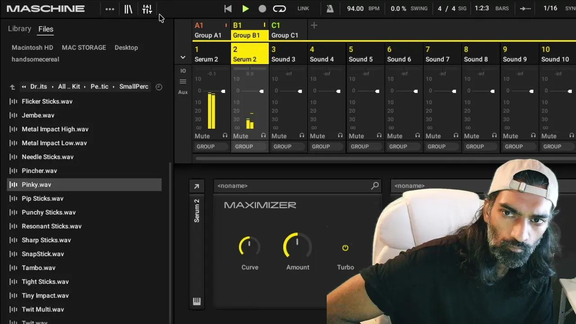
Task: Switch to the Files tab
Action: click(x=45, y=29)
